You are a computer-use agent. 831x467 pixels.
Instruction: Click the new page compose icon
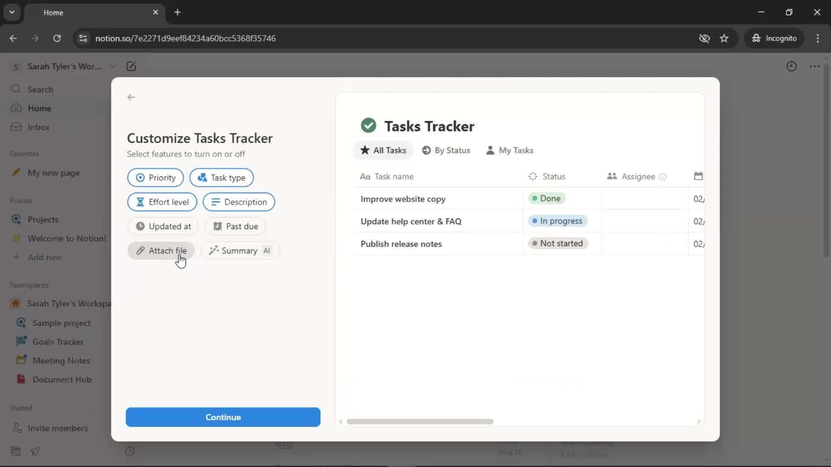click(x=131, y=66)
